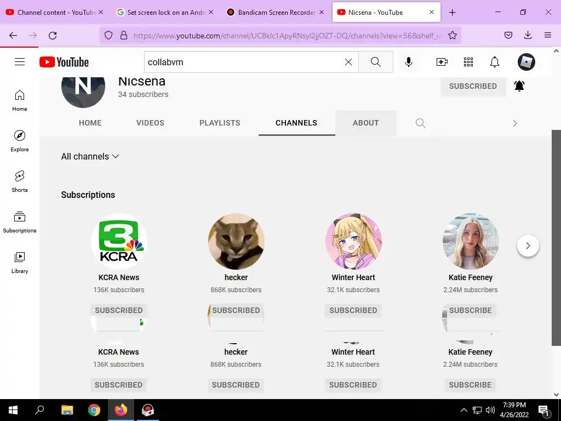Image resolution: width=561 pixels, height=421 pixels.
Task: Open taskbar volume control
Action: (x=490, y=410)
